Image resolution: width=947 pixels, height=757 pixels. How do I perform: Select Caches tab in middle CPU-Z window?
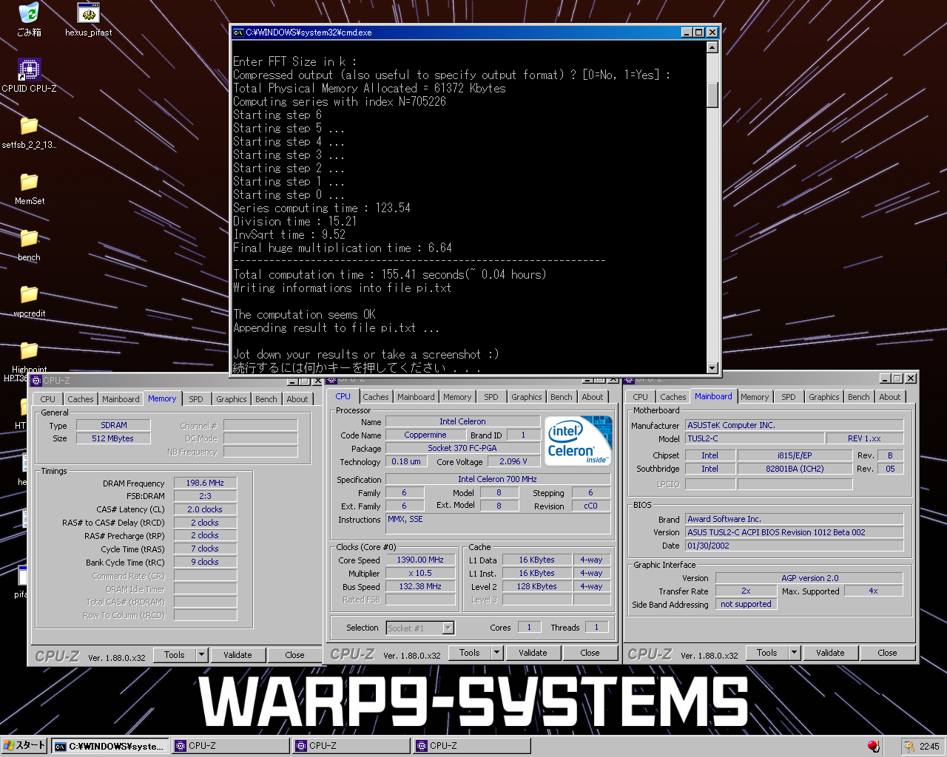click(376, 397)
